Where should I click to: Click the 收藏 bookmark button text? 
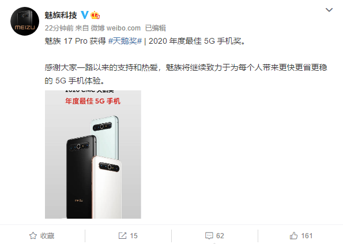point(47,236)
